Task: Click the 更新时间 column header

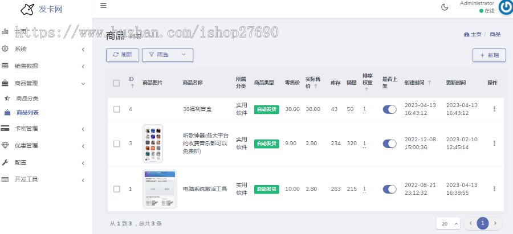Action: click(456, 83)
